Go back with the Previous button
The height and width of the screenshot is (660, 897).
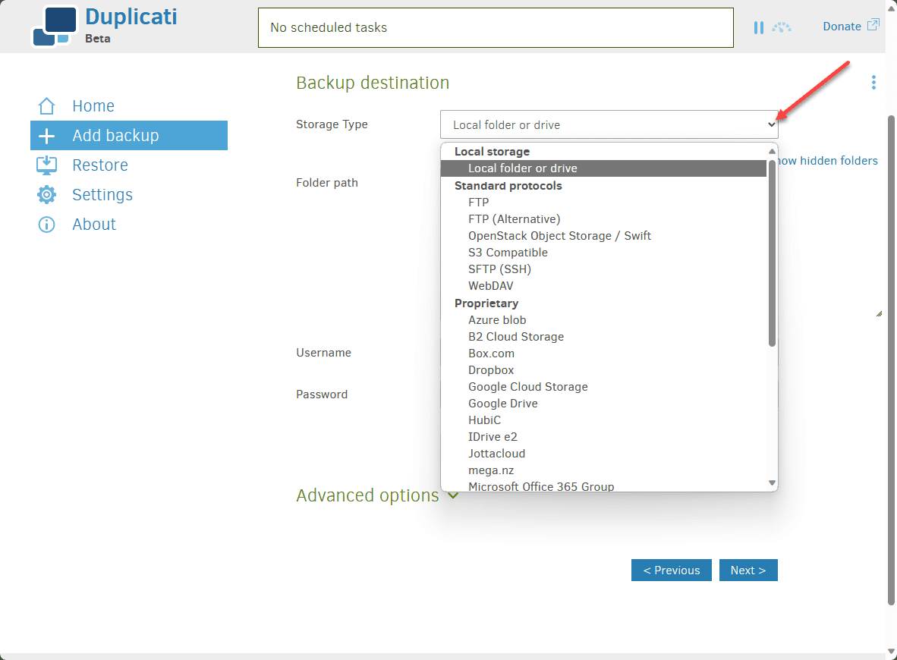pos(671,570)
